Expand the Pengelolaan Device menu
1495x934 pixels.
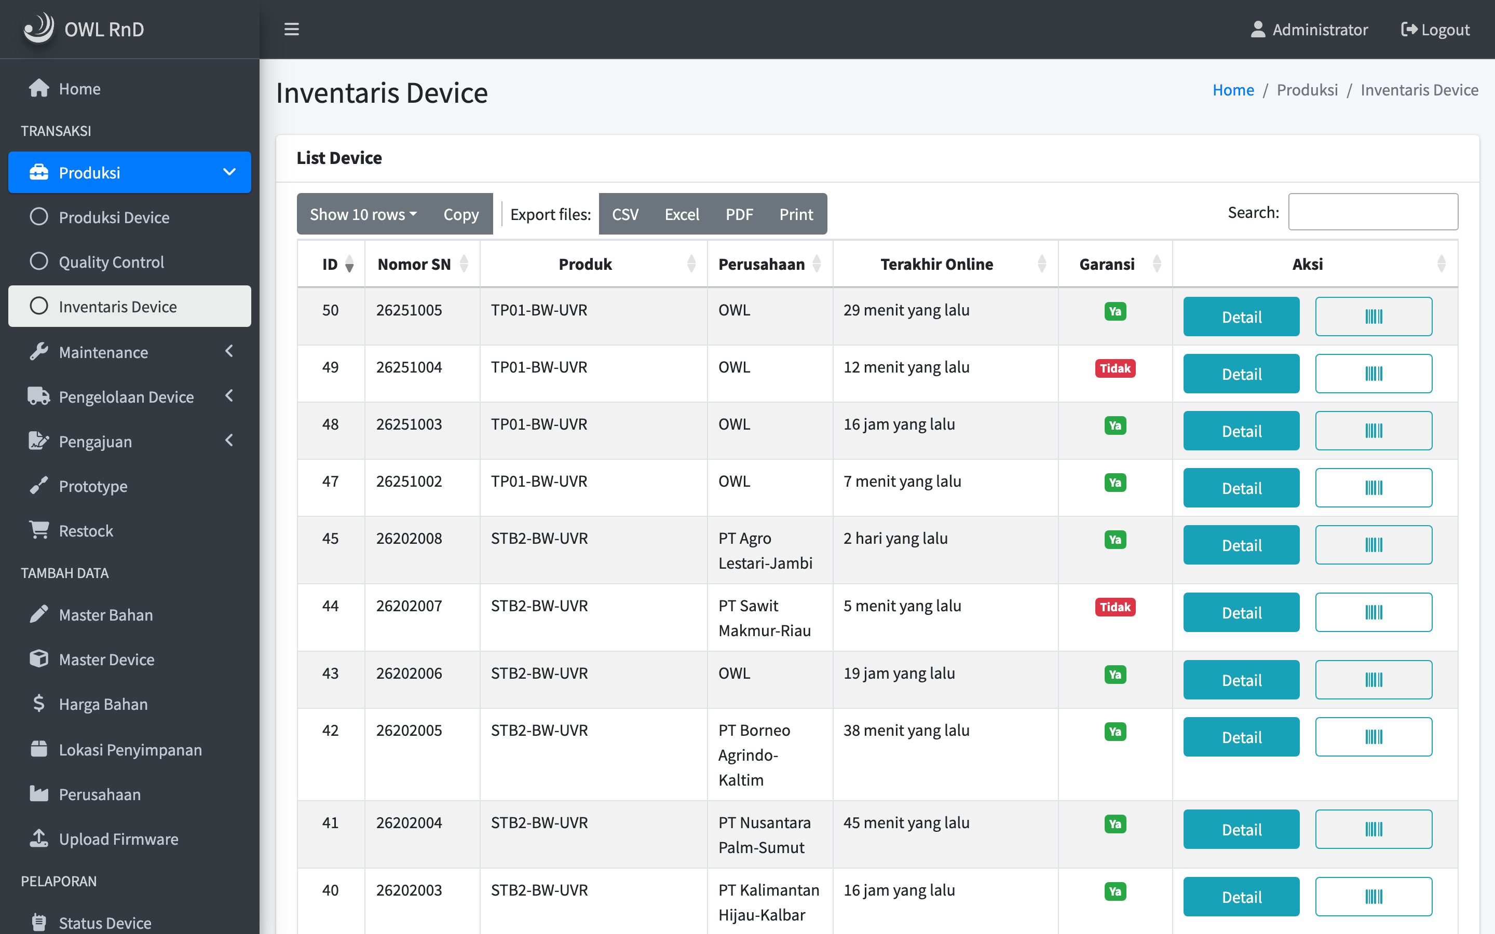[130, 396]
